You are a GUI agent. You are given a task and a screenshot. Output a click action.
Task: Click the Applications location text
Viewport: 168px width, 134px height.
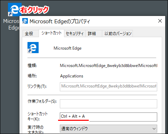tap(72, 76)
